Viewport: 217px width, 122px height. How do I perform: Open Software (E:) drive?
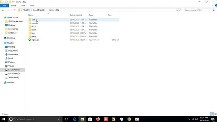(x=14, y=78)
